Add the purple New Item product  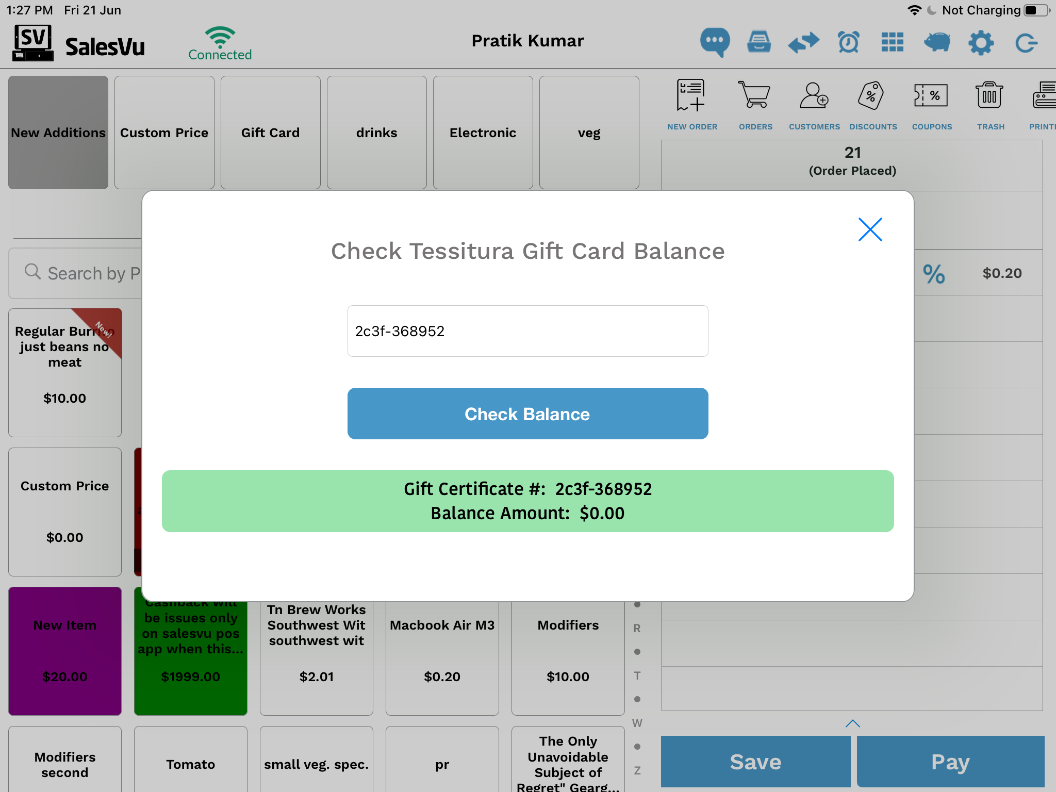65,651
